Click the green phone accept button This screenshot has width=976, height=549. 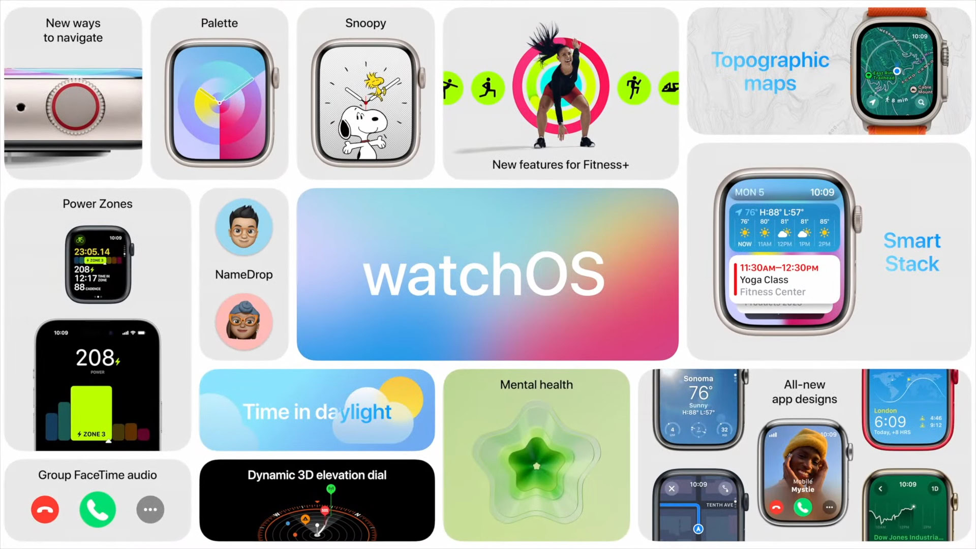pos(97,509)
